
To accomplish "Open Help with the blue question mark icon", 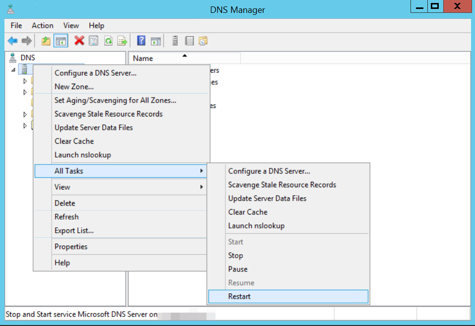I will point(141,41).
